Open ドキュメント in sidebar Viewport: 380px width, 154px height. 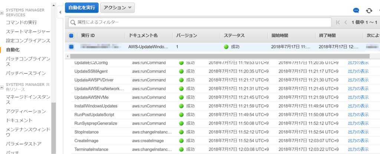coord(19,120)
